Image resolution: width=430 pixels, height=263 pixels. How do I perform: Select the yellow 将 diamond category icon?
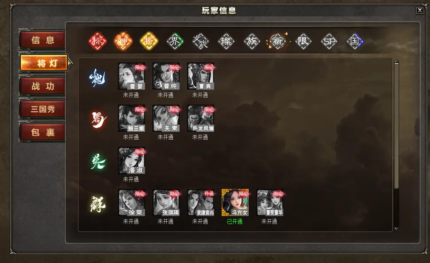click(x=149, y=41)
